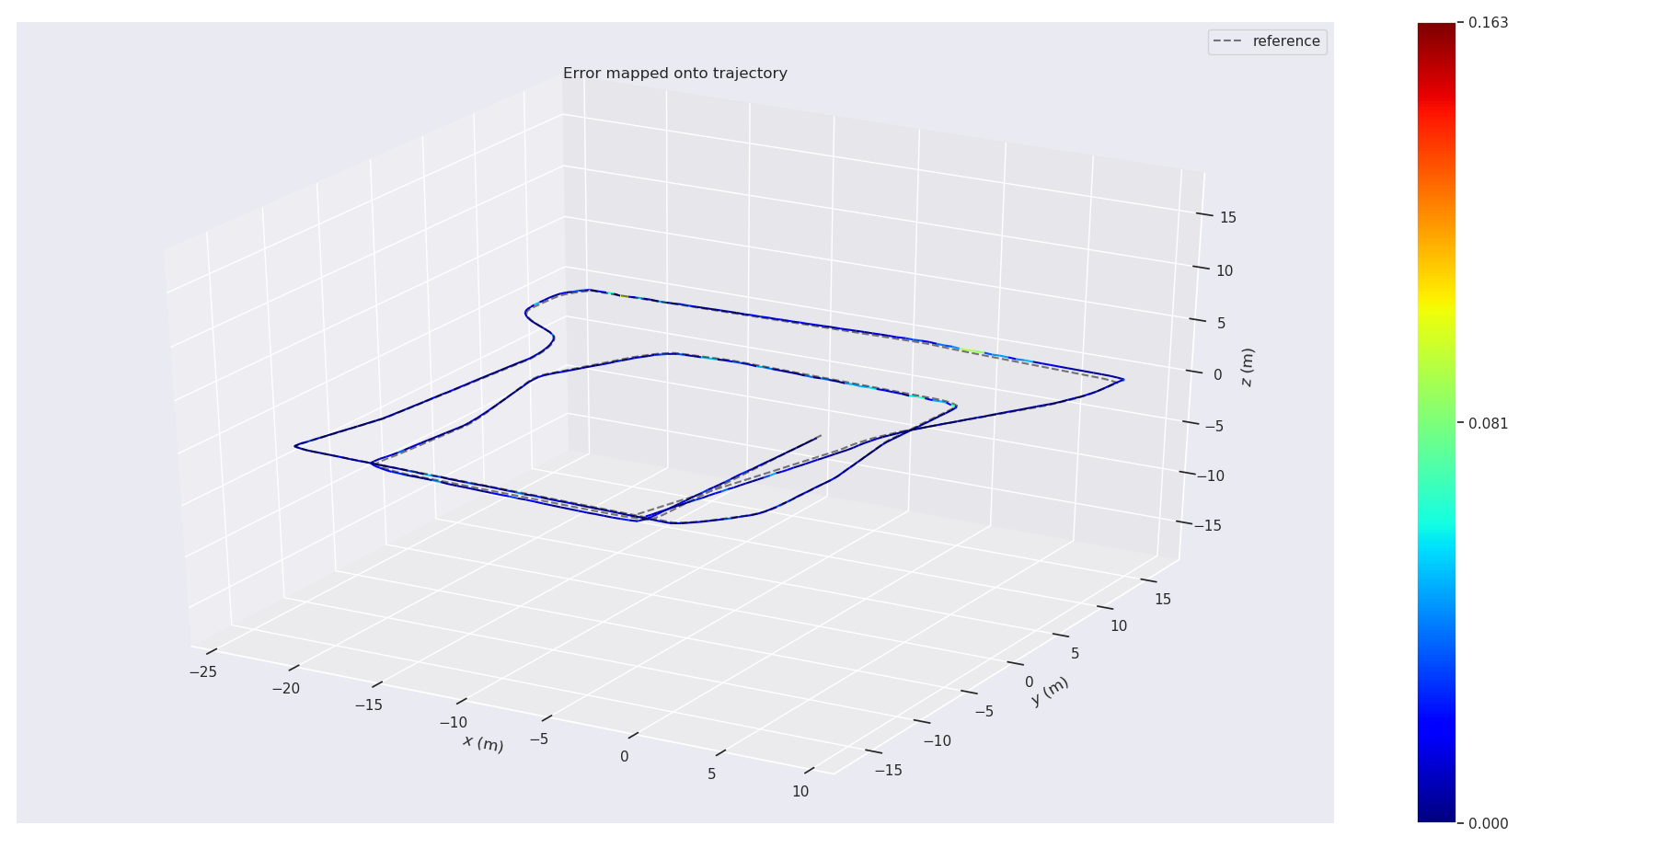
Task: Click the 5 tick on x axis
Action: point(712,774)
